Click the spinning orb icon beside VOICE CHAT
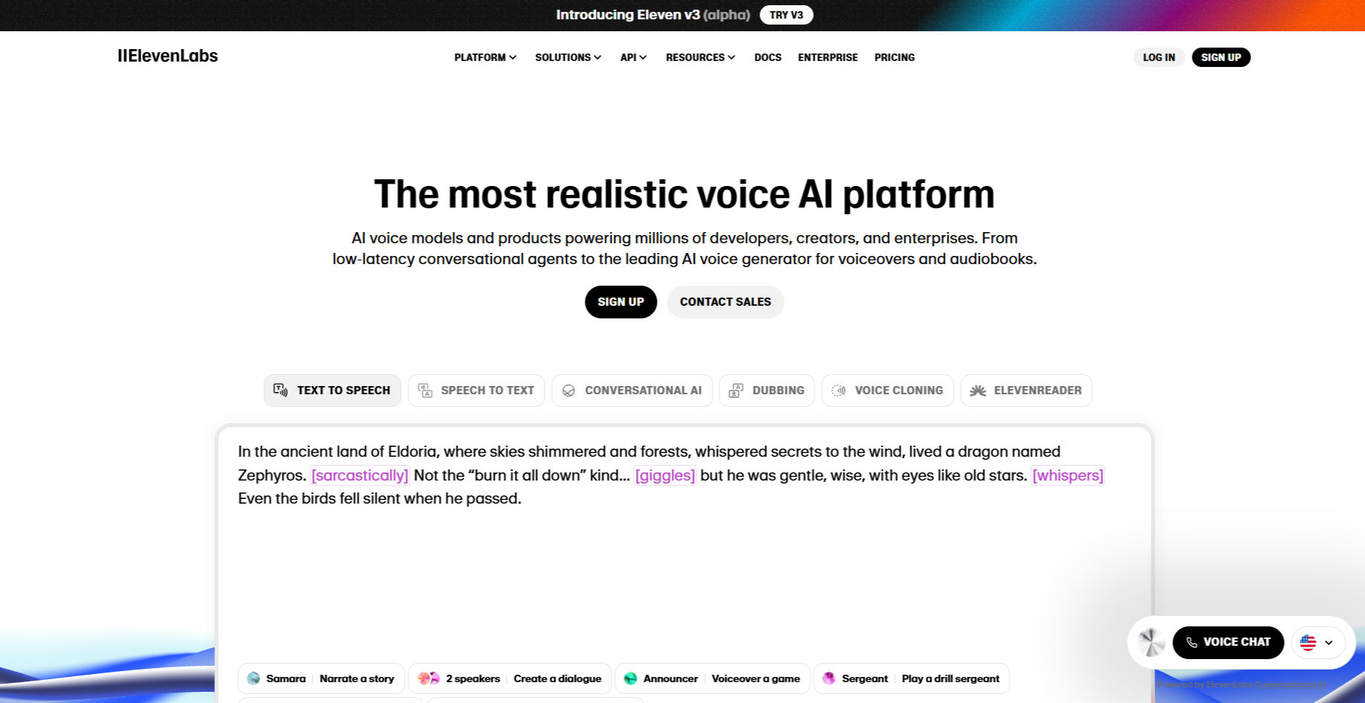The height and width of the screenshot is (703, 1365). tap(1151, 643)
